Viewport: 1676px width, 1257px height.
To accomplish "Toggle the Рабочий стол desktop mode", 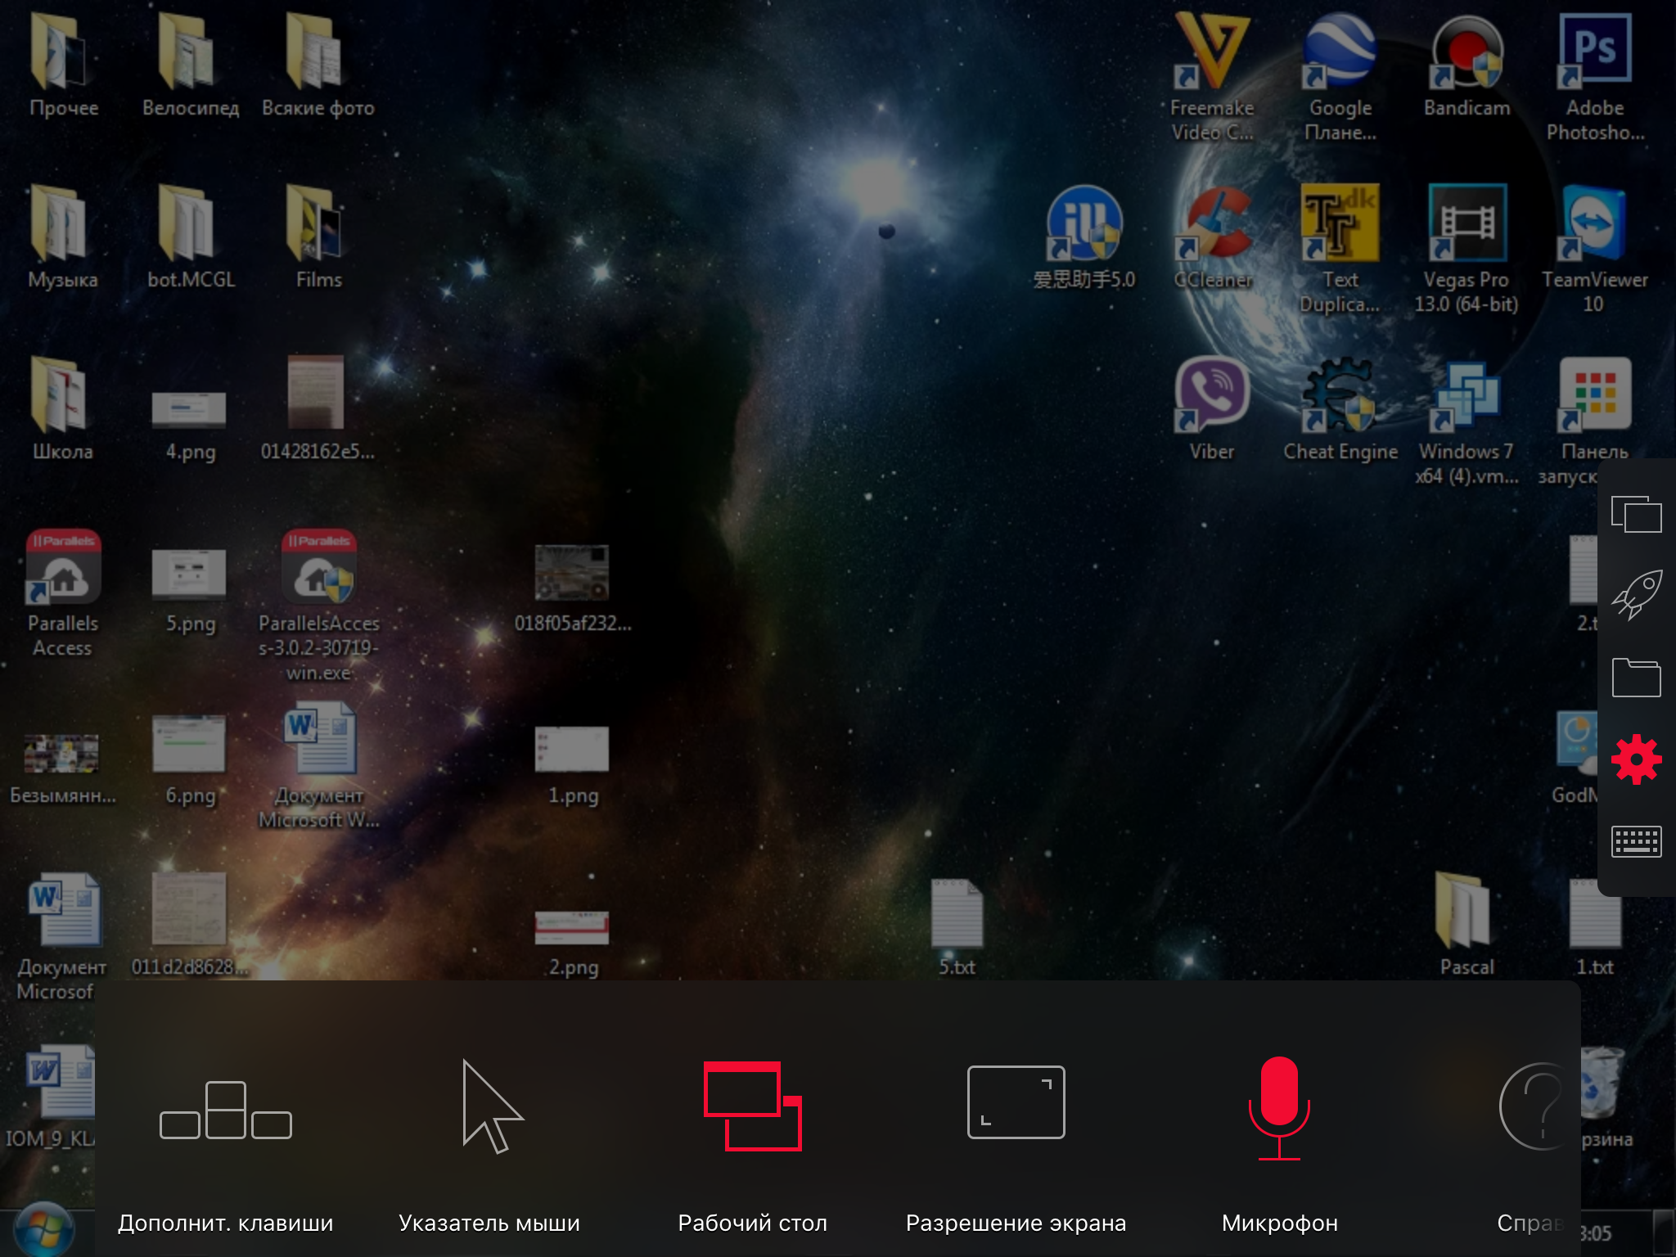I will click(753, 1106).
